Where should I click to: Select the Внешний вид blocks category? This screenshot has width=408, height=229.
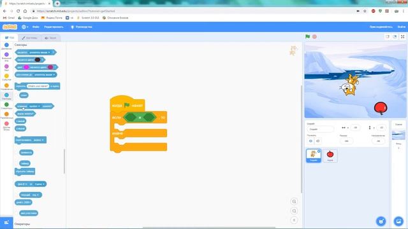tap(6, 57)
